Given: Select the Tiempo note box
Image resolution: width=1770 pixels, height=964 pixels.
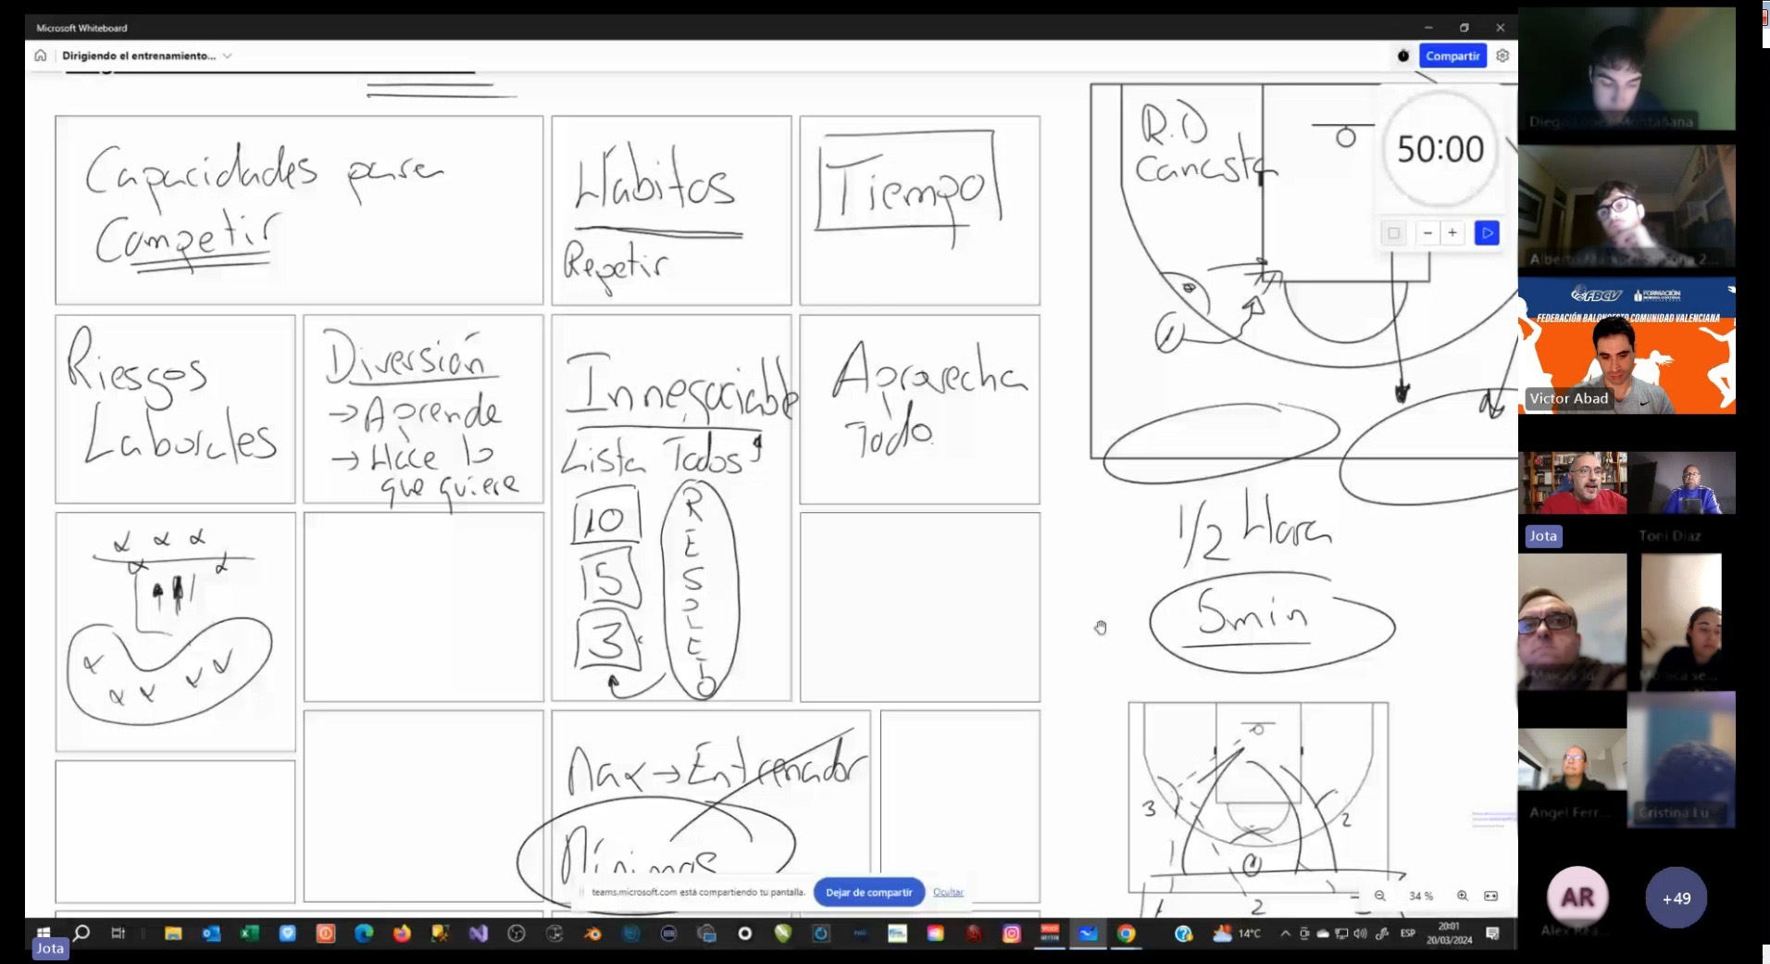Looking at the screenshot, I should tap(920, 210).
